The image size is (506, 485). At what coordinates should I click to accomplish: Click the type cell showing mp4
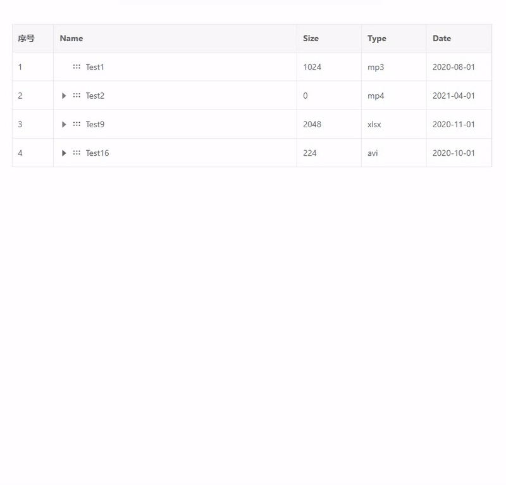pos(376,96)
